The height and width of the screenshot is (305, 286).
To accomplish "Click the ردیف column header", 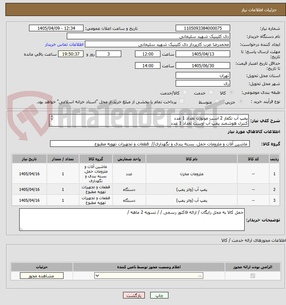I will click(x=274, y=159).
